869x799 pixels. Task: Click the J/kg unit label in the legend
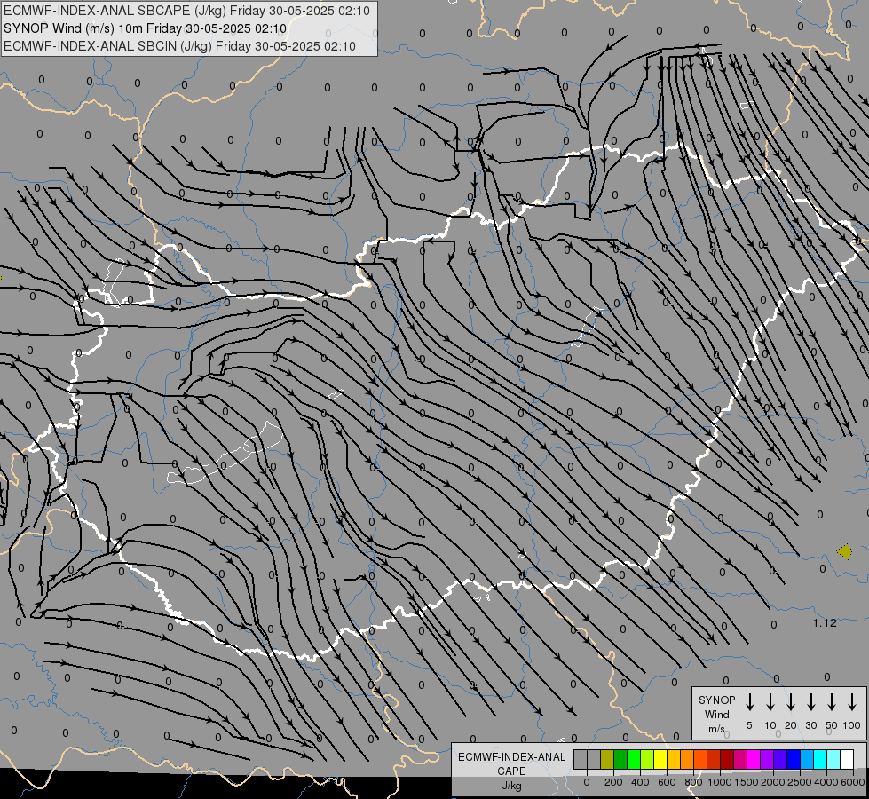tap(511, 786)
